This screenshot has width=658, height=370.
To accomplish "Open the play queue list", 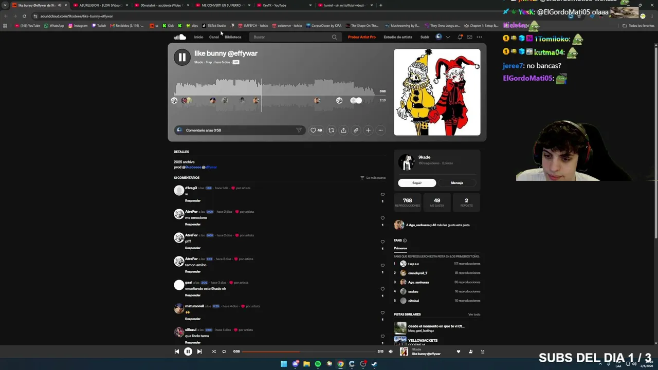I will [x=483, y=351].
